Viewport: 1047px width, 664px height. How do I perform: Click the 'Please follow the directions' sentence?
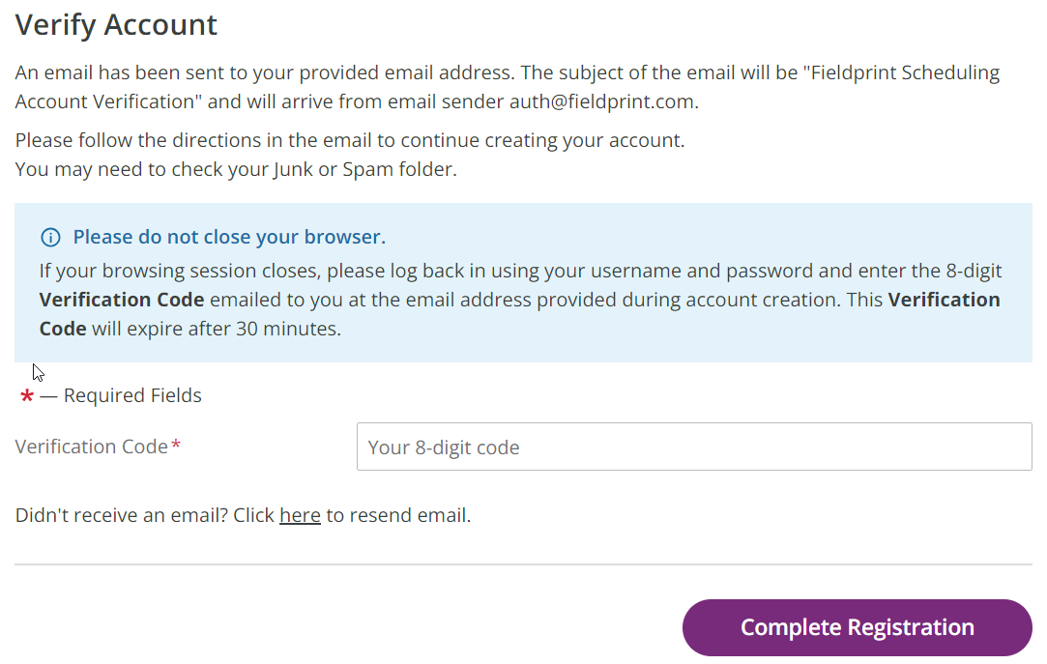click(349, 140)
